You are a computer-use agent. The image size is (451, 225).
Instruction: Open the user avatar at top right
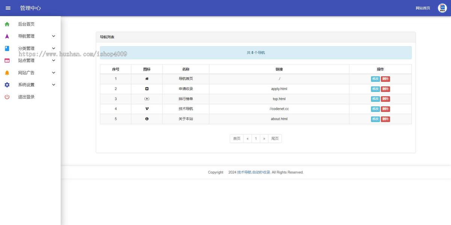[442, 8]
